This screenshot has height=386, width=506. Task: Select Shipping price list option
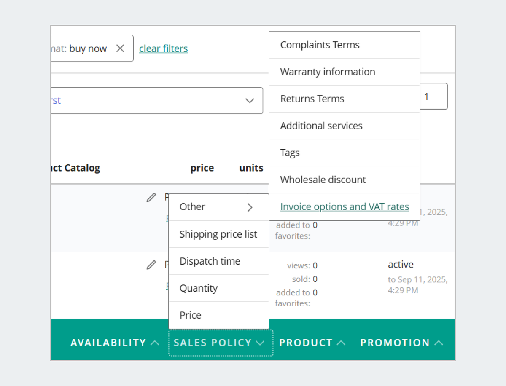coord(218,234)
